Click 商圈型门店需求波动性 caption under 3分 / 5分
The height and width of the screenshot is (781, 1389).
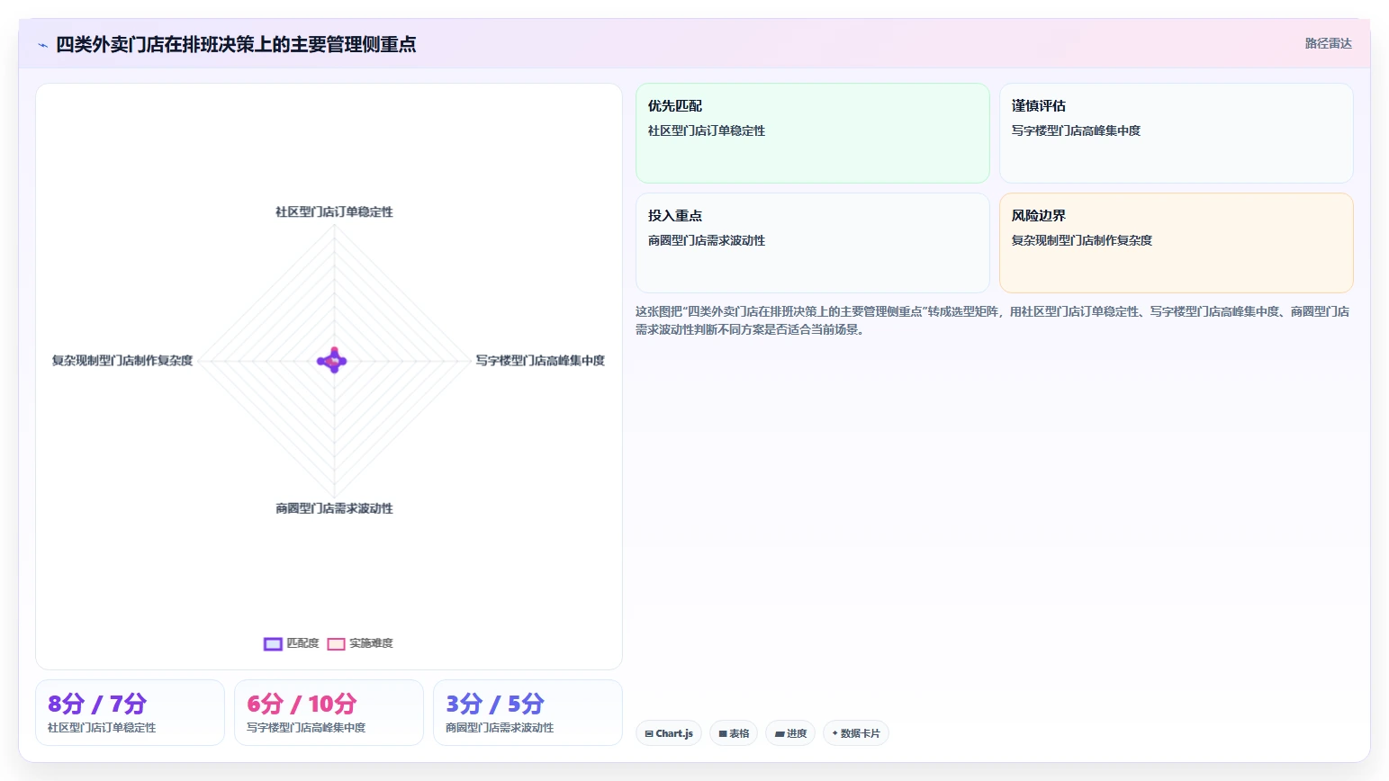click(x=500, y=728)
